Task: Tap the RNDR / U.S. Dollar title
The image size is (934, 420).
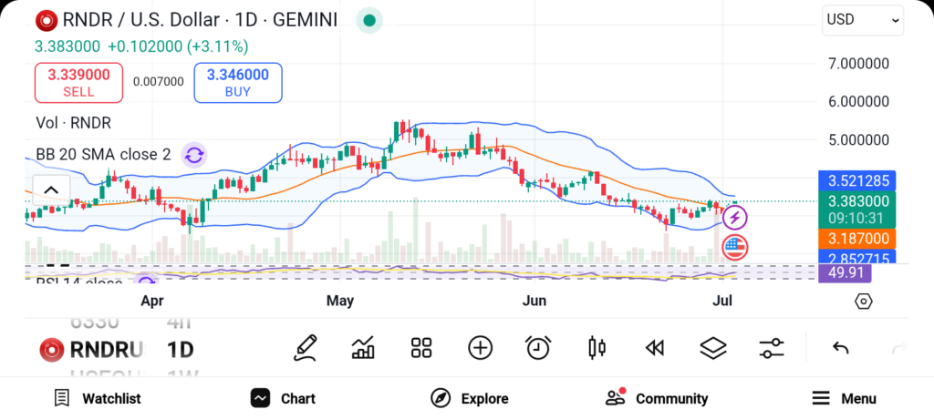Action: (201, 20)
